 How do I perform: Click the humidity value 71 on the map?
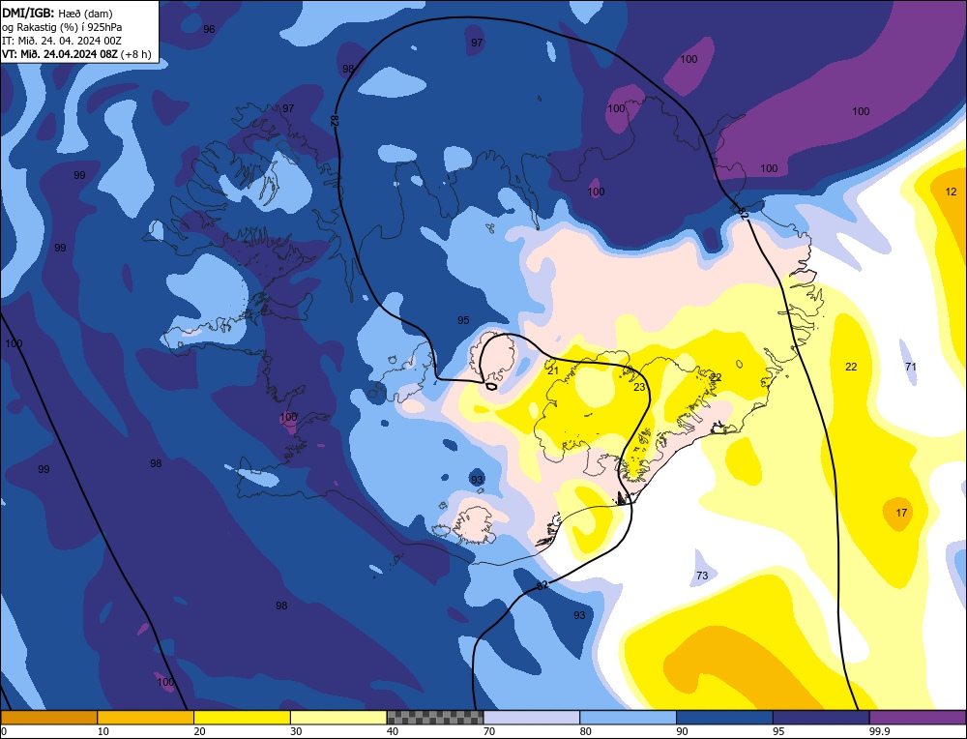[x=910, y=367]
